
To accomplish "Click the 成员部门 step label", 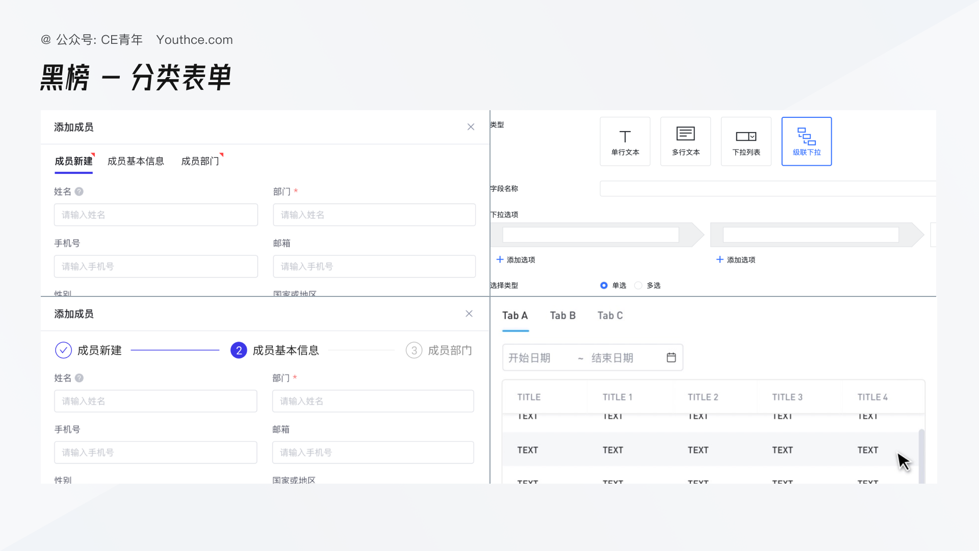I will [450, 350].
